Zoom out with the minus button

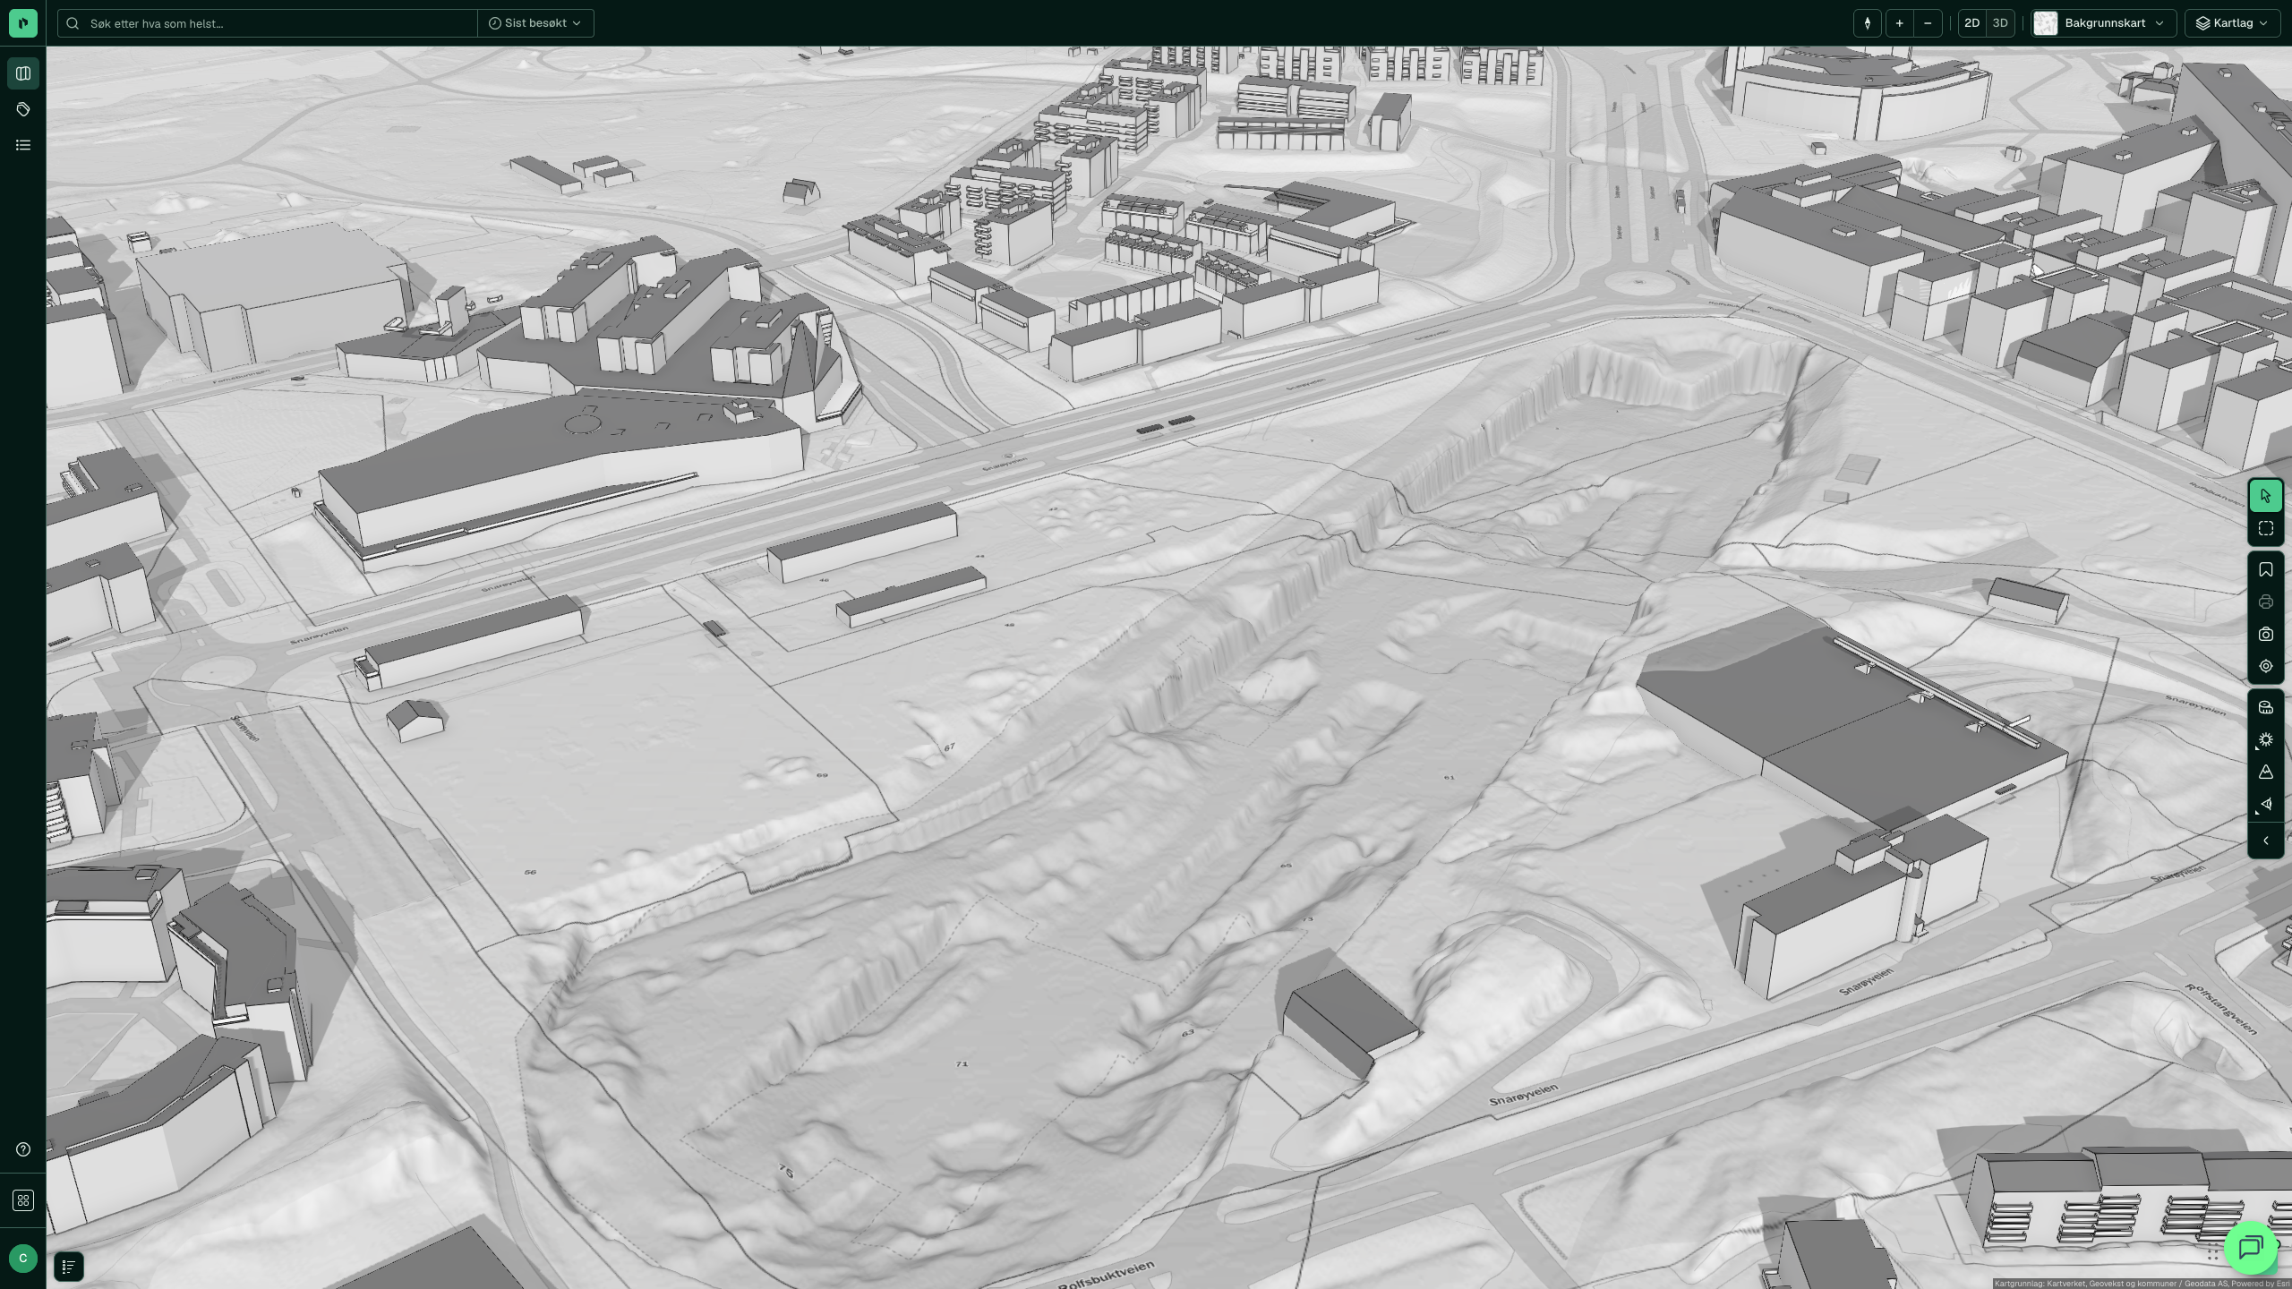(1928, 23)
